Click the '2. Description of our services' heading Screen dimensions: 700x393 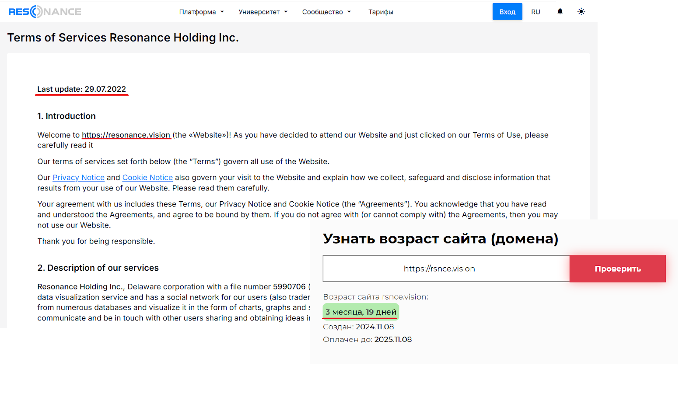click(x=98, y=268)
